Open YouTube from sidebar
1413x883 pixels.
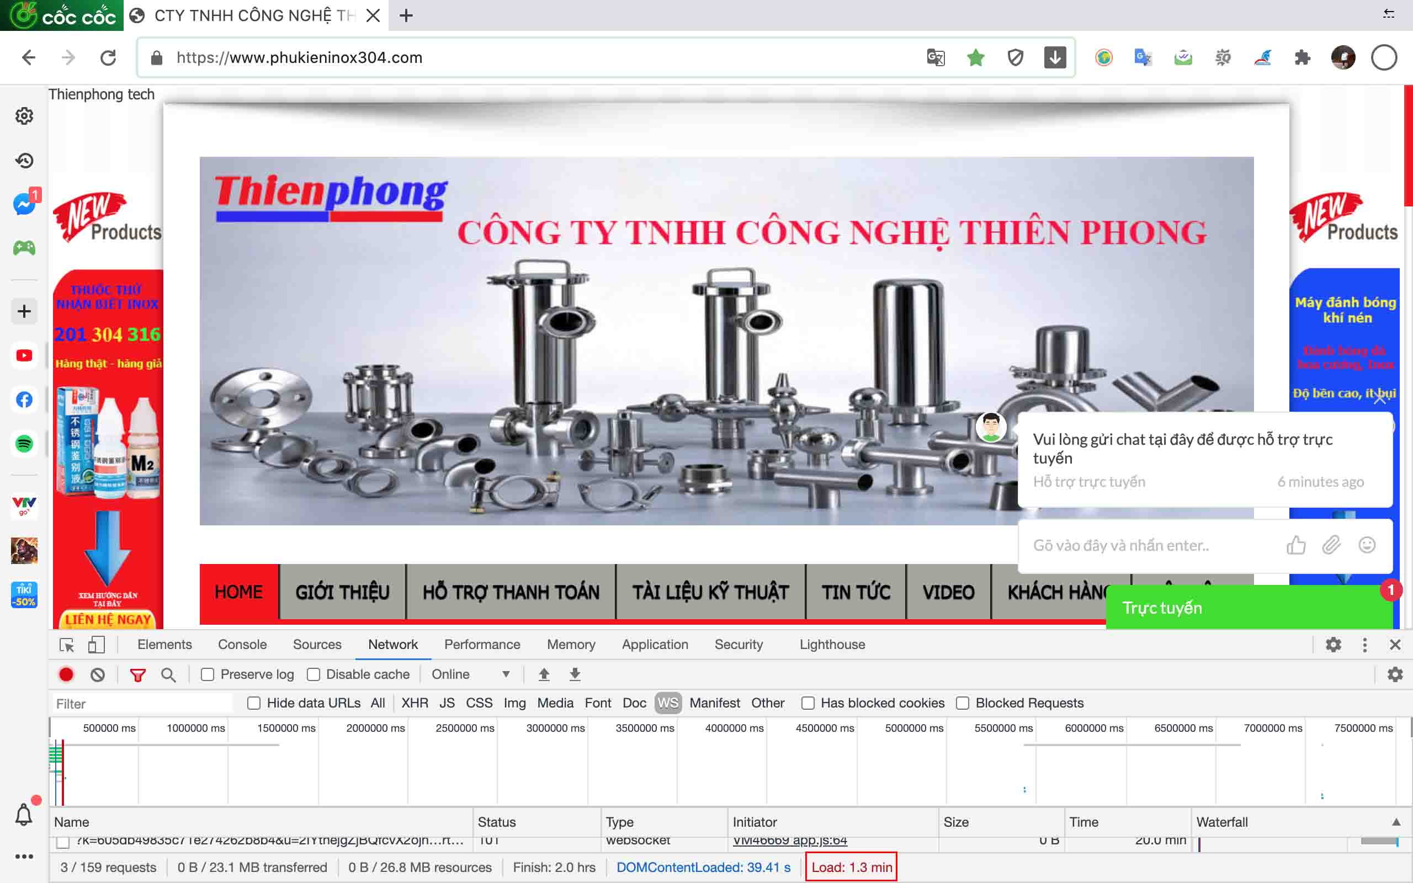pyautogui.click(x=24, y=355)
